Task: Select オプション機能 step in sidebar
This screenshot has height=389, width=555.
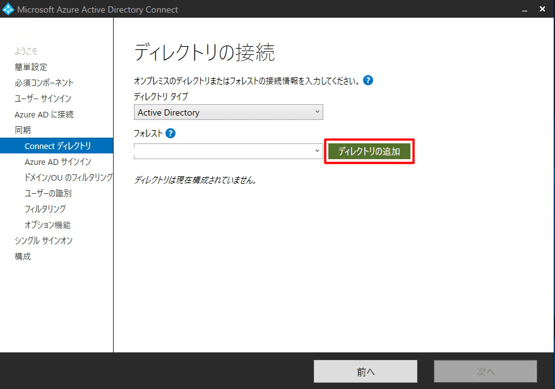Action: [47, 225]
